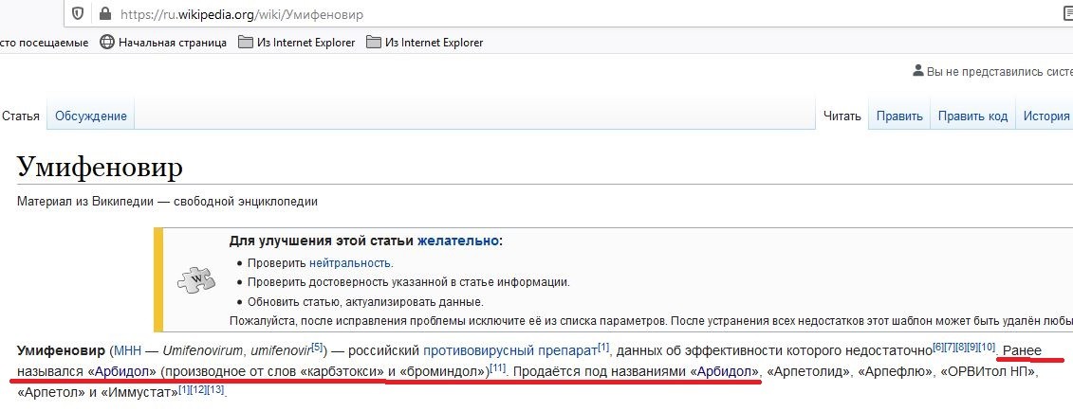This screenshot has width=1073, height=411.
Task: Open the МНН link
Action: (126, 351)
